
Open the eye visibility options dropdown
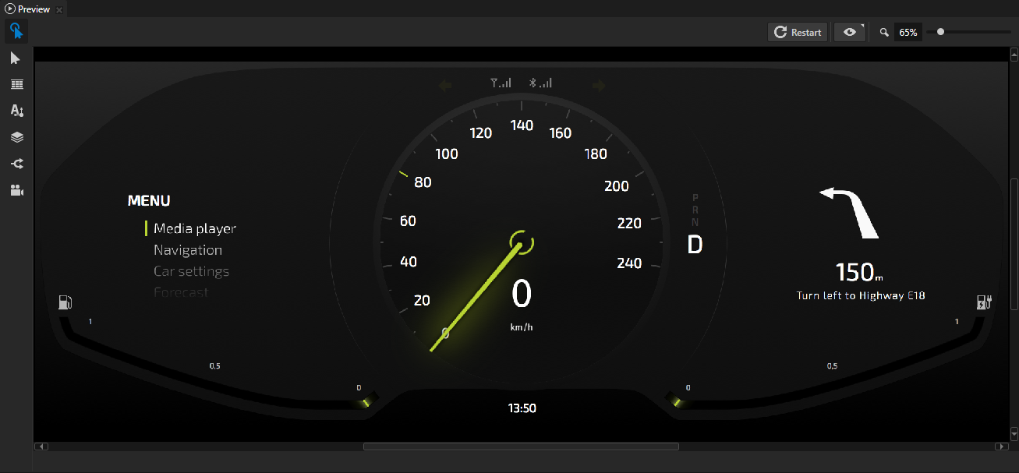[x=850, y=32]
